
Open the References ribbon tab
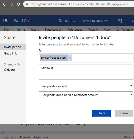[75, 29]
